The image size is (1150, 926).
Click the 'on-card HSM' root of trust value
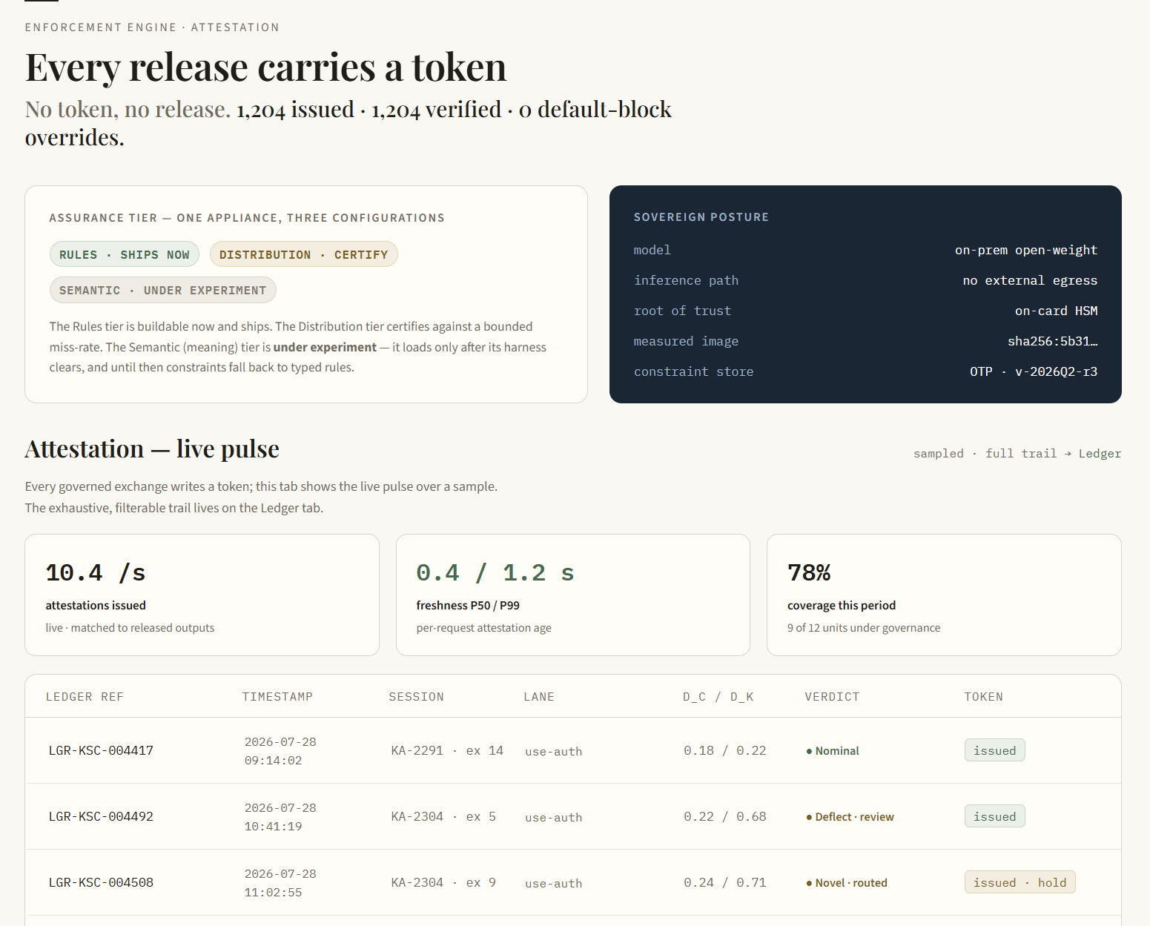pyautogui.click(x=1056, y=311)
